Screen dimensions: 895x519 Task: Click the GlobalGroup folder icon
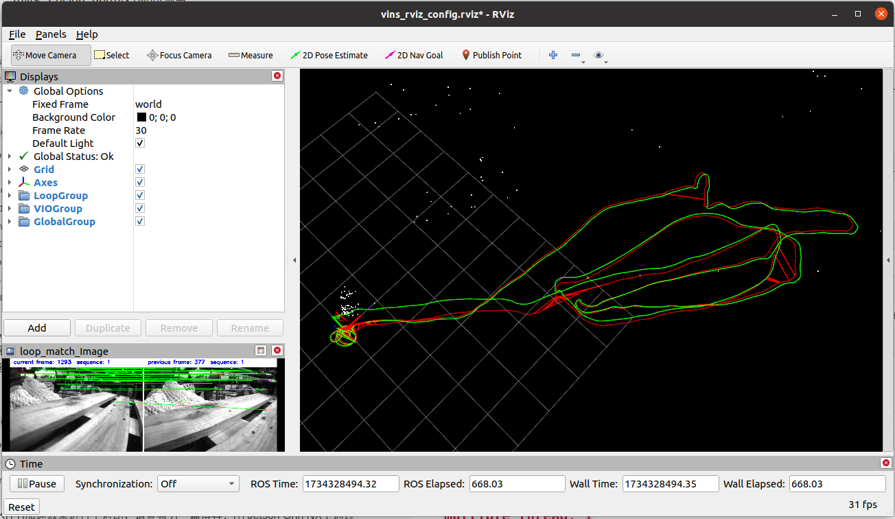pos(24,221)
